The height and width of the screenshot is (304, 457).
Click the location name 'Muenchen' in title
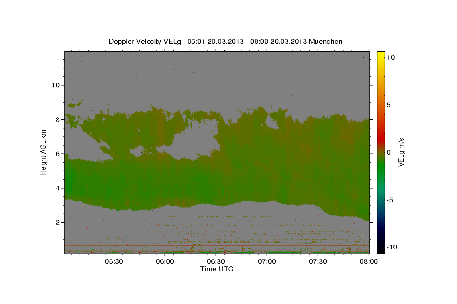(326, 41)
